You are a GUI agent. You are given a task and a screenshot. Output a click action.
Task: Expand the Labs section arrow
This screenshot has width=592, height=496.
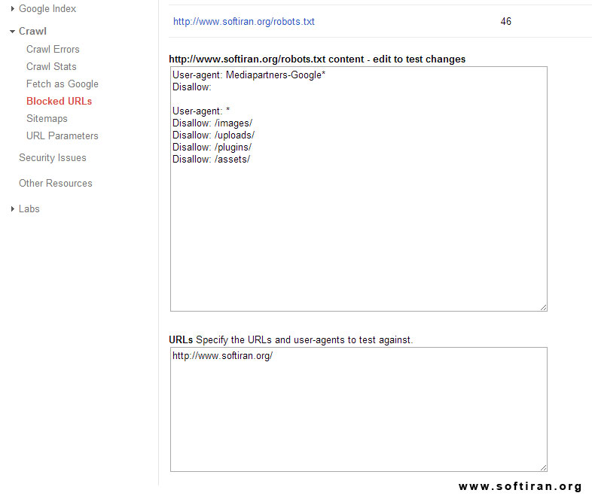[13, 208]
